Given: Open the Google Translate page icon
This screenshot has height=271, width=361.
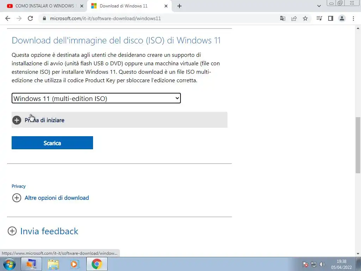Looking at the screenshot, I should click(x=282, y=18).
